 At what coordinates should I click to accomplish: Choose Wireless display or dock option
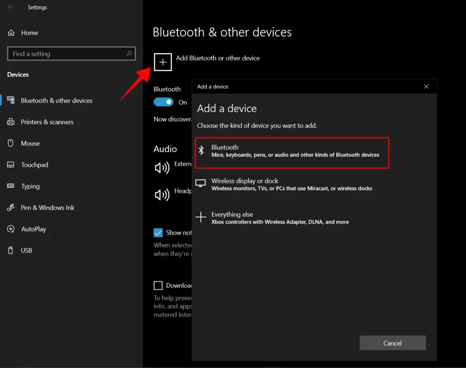tap(292, 184)
